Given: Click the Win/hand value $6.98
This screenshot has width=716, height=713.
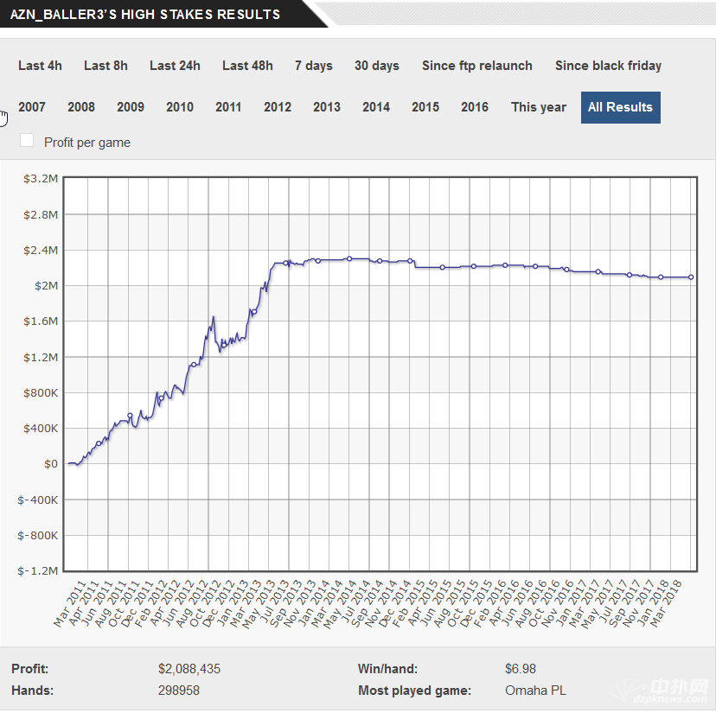Looking at the screenshot, I should (x=521, y=669).
